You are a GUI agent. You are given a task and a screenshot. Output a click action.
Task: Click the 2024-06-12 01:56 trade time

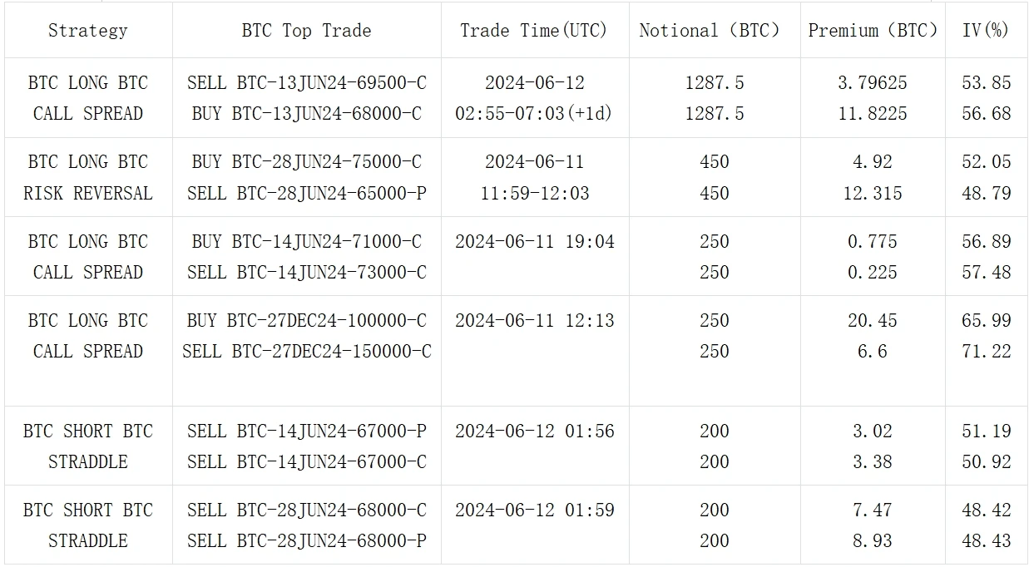[534, 431]
